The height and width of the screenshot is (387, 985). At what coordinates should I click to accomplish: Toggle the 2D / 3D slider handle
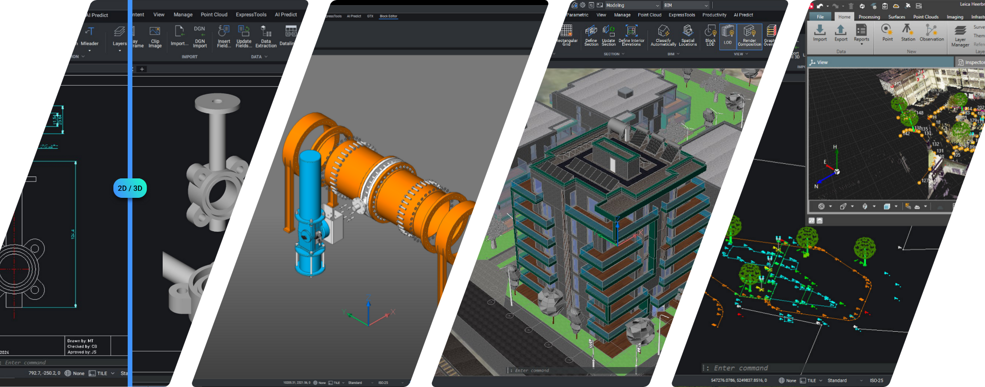click(130, 188)
